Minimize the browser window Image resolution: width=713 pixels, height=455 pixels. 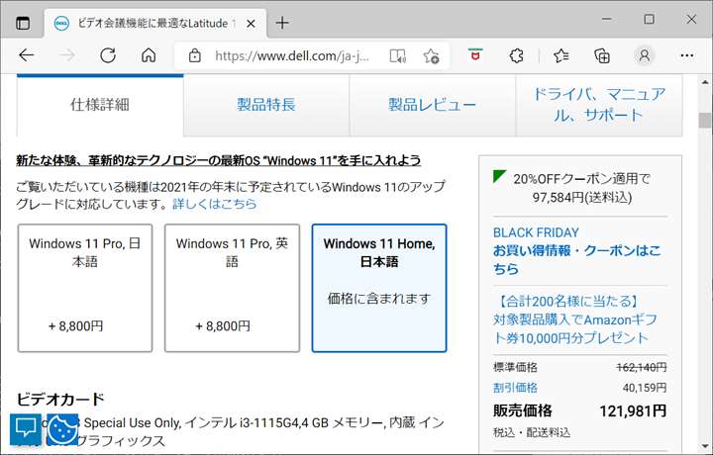607,19
